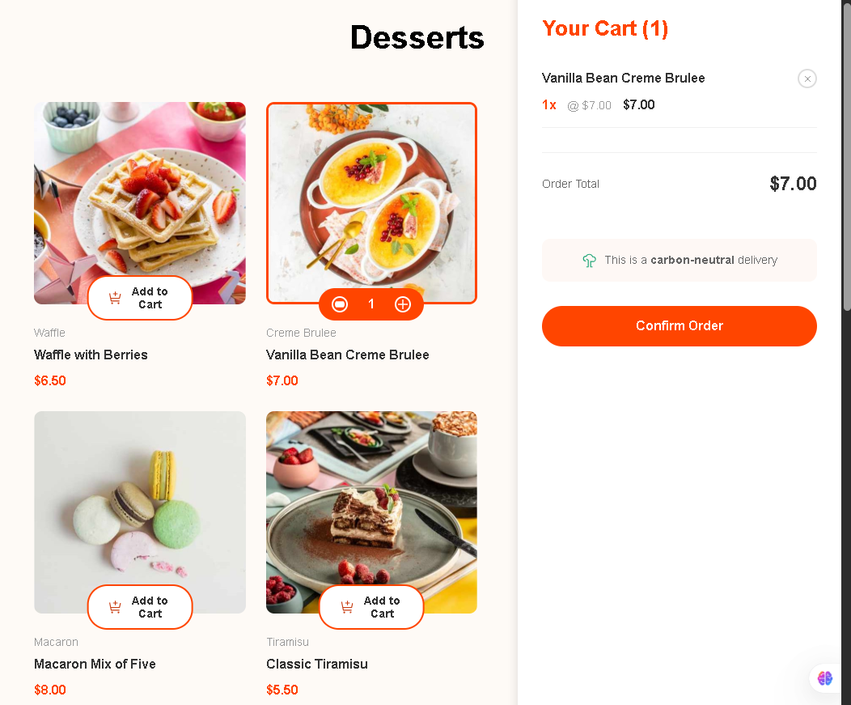Click the decrement icon for Vanilla Bean Creme Brulee
Image resolution: width=851 pixels, height=705 pixels.
click(339, 304)
